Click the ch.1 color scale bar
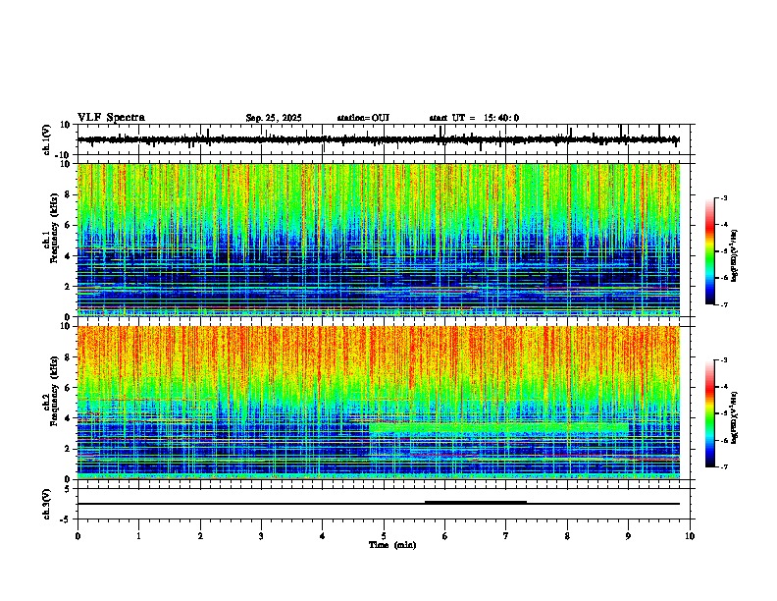777x601 pixels. coord(710,250)
